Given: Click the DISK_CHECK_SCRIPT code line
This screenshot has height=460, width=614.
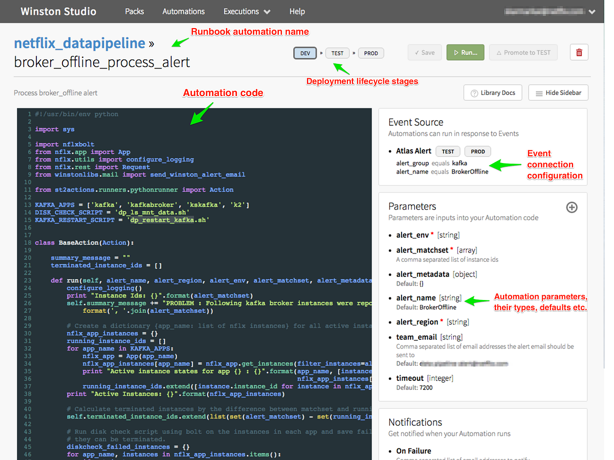Looking at the screenshot, I should [x=113, y=212].
